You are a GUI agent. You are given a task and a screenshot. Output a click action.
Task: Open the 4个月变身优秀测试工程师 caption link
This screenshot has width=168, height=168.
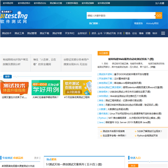77,98
